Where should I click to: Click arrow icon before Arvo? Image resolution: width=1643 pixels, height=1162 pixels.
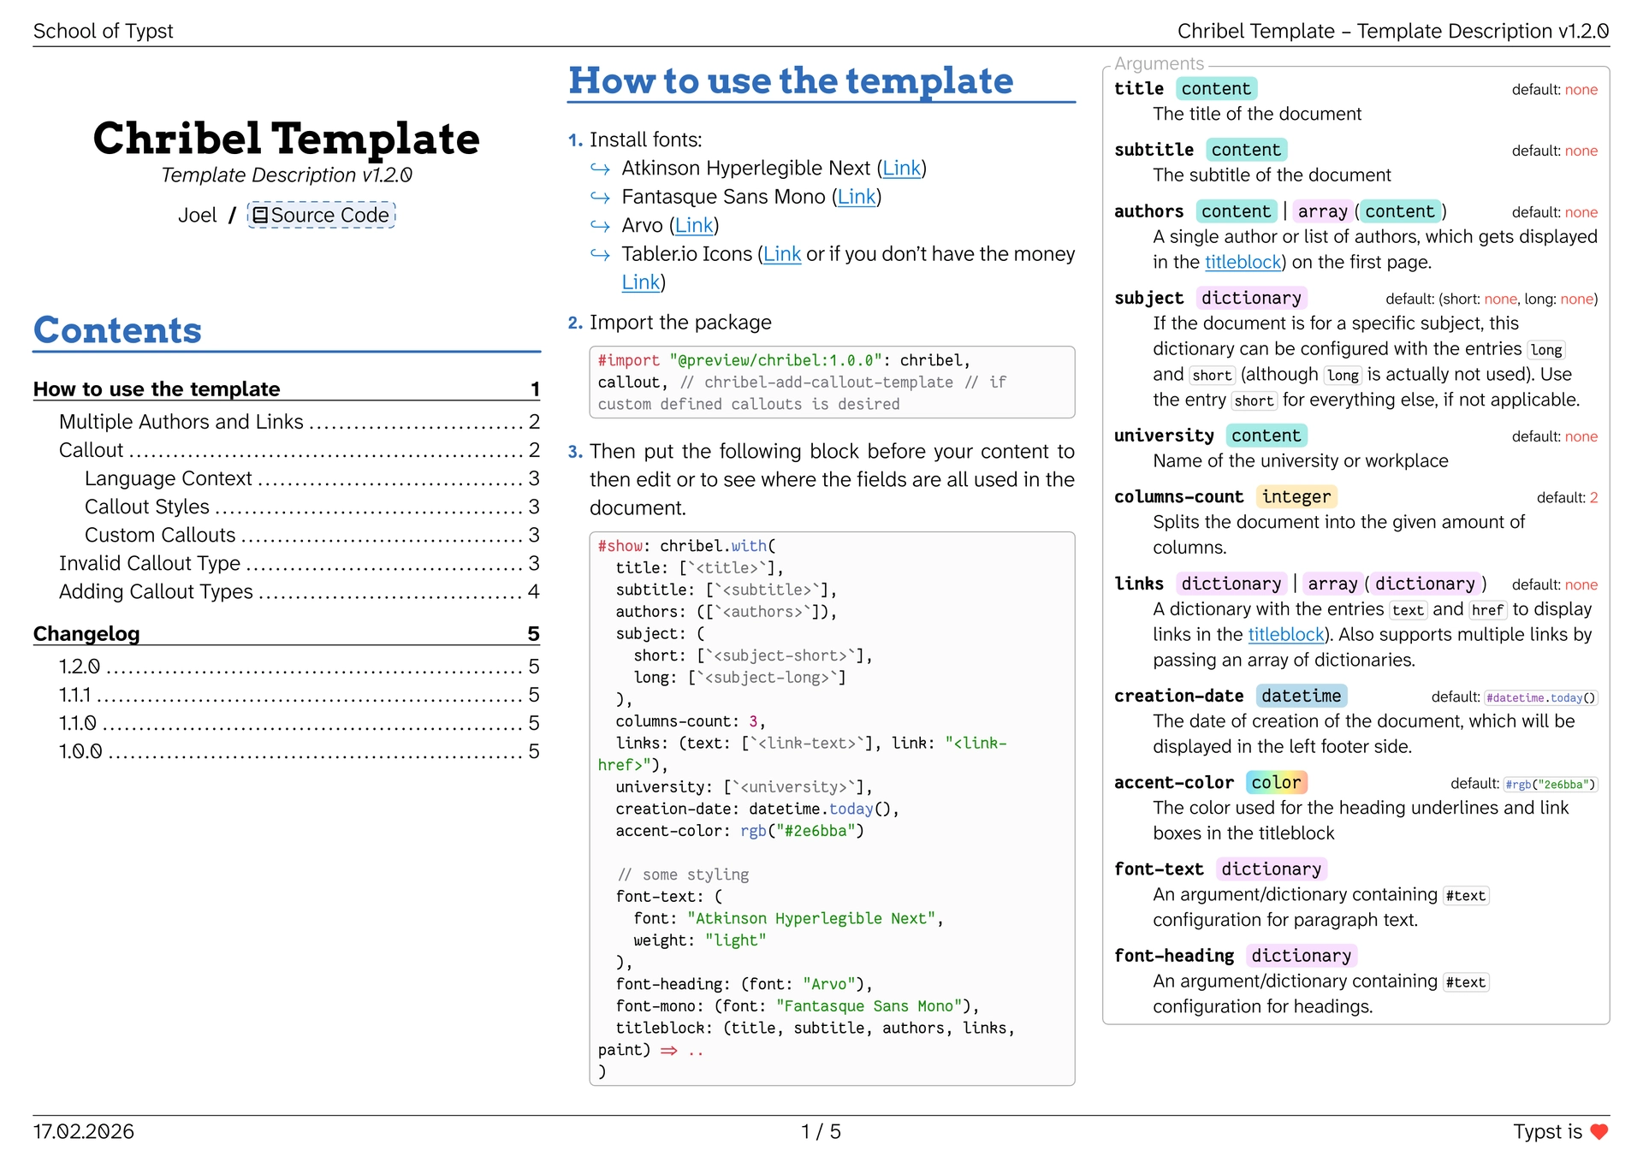600,226
